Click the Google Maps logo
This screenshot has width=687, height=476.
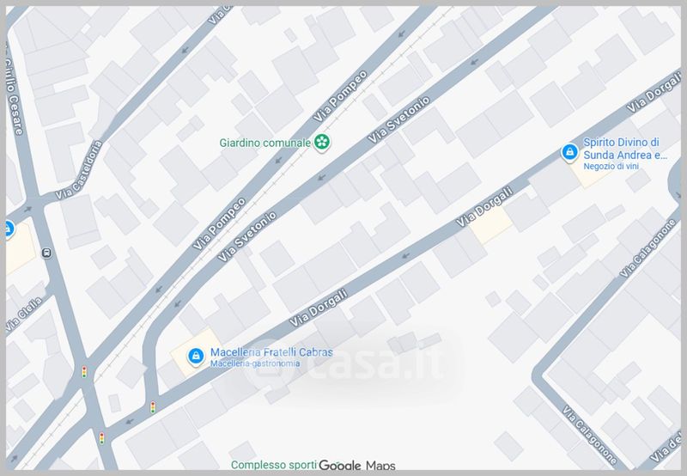point(357,465)
